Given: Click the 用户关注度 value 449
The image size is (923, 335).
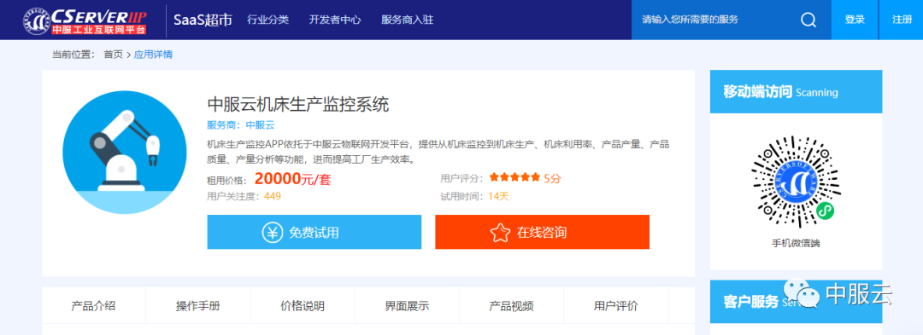Looking at the screenshot, I should pyautogui.click(x=273, y=196).
